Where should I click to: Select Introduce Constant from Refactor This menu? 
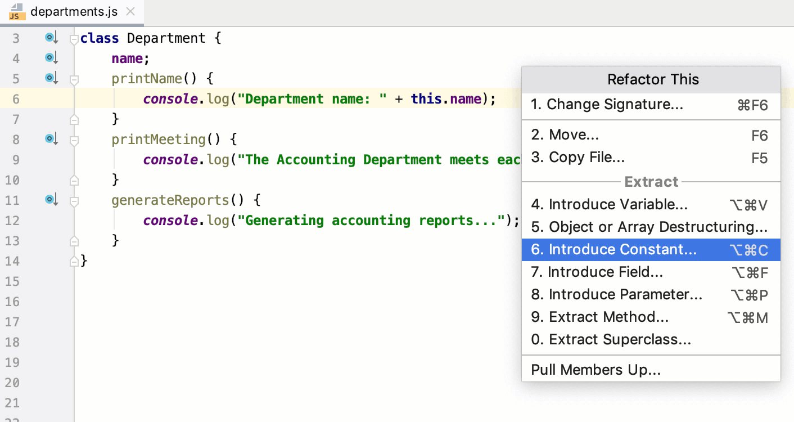tap(619, 249)
